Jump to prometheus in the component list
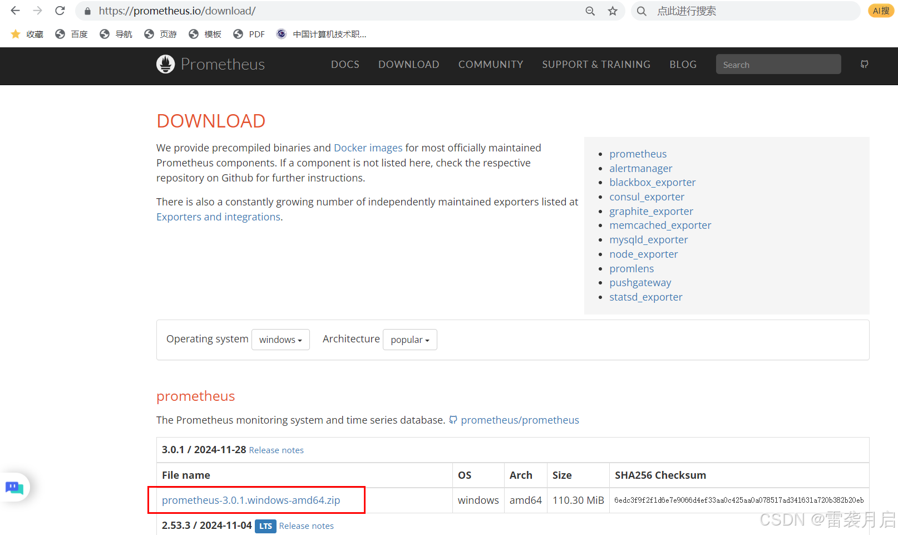 [638, 154]
